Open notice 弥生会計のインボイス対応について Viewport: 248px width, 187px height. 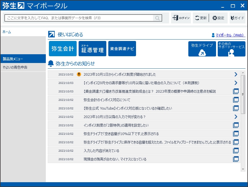click(x=144, y=100)
